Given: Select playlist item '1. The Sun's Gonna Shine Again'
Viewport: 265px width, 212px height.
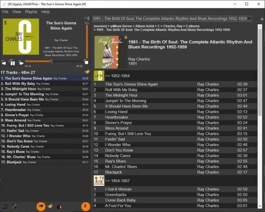Looking at the screenshot, I should pos(45,78).
